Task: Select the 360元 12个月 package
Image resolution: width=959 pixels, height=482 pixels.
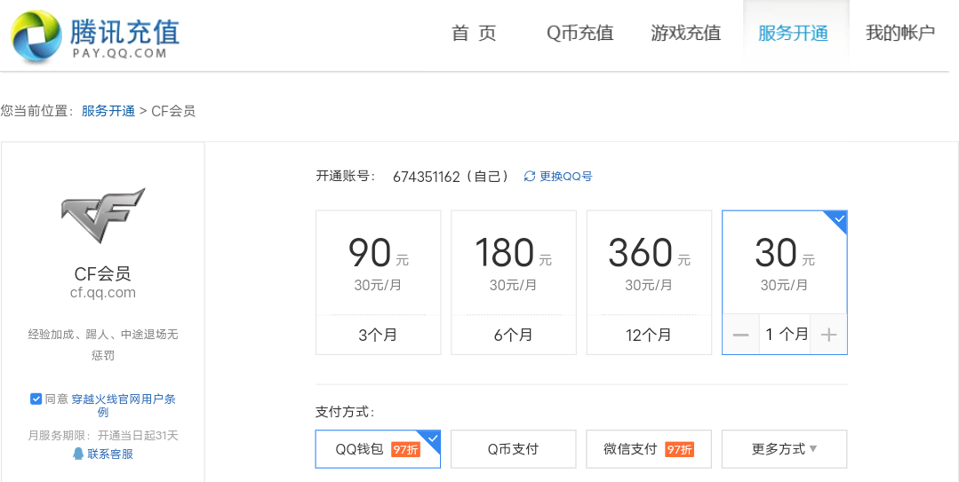Action: 649,282
